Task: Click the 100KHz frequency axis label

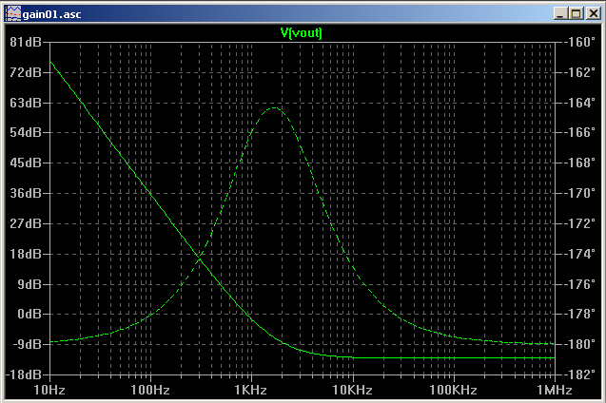Action: [454, 390]
